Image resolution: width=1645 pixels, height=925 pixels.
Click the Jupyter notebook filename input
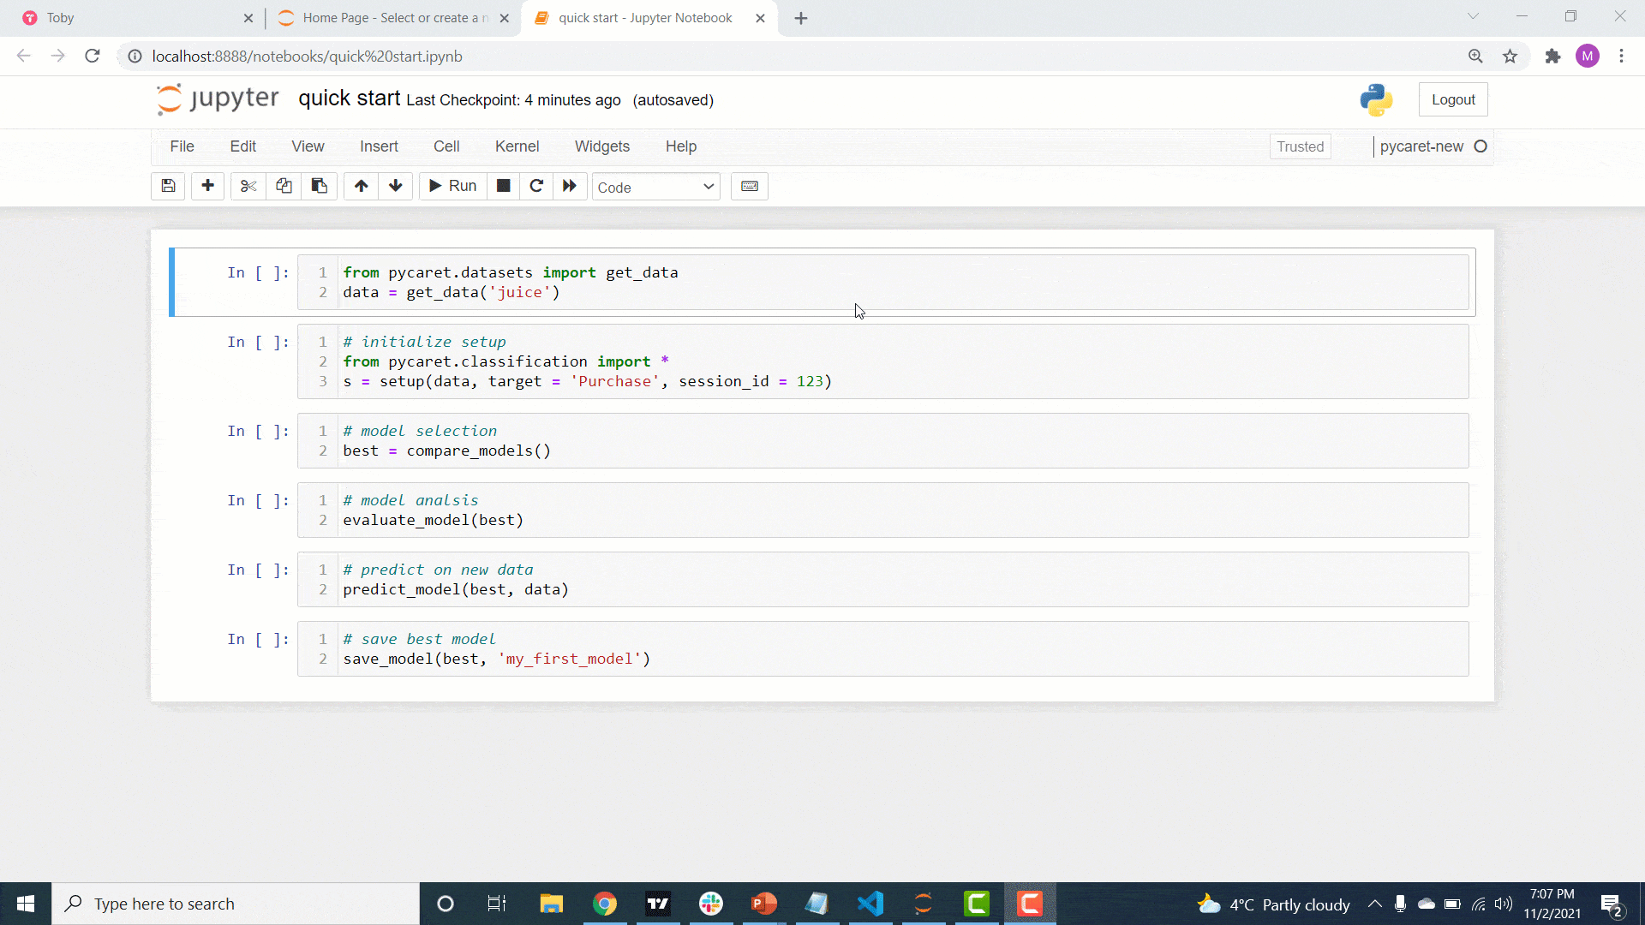click(x=349, y=98)
